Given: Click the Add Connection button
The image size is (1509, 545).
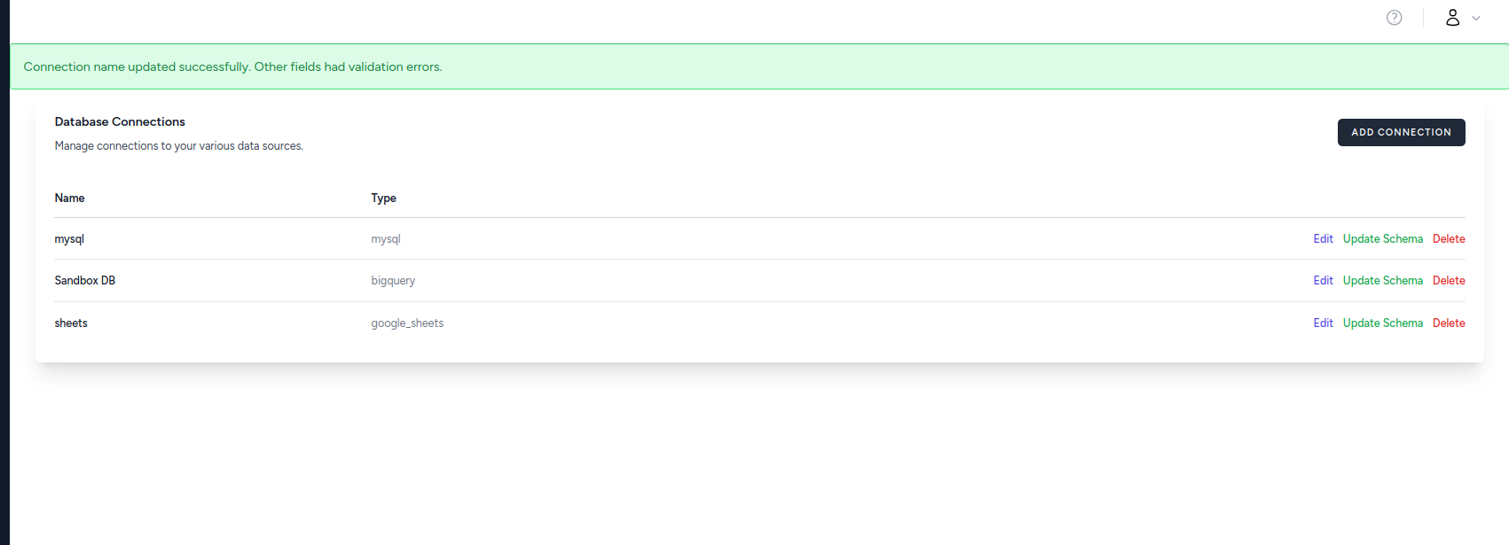Looking at the screenshot, I should tap(1401, 132).
